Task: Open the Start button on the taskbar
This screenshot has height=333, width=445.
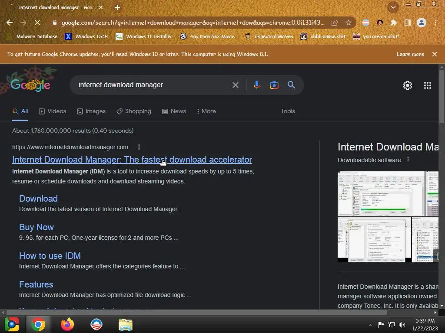Action: pos(12,324)
